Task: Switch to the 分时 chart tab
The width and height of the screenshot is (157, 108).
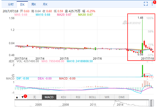Action: (11, 4)
